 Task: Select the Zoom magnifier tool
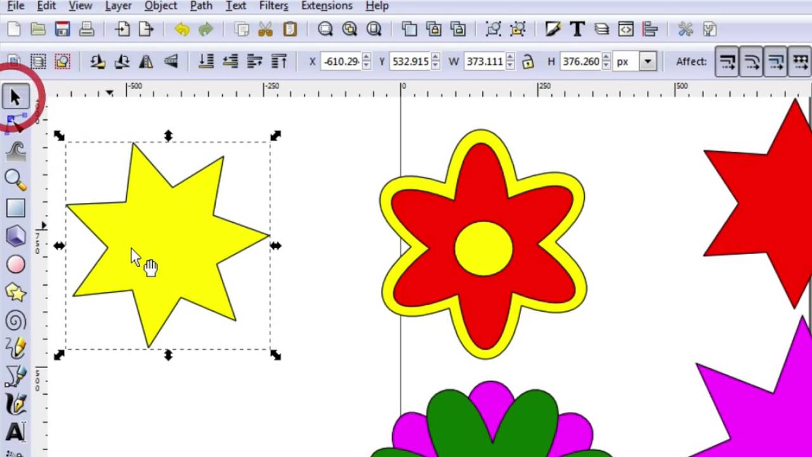click(x=15, y=180)
